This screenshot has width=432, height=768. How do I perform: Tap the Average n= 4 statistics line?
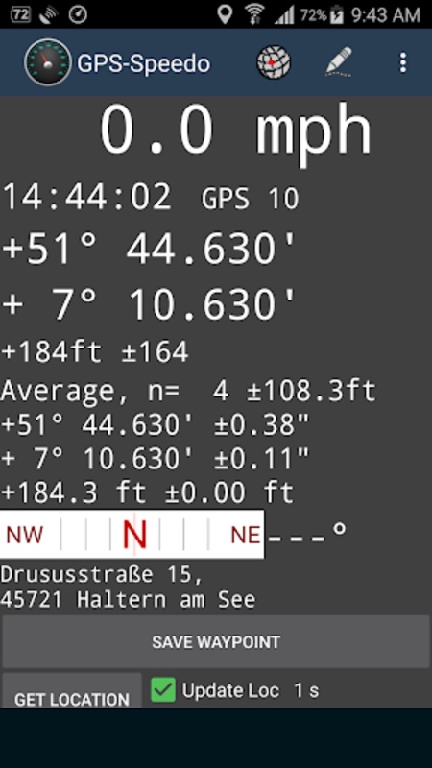click(x=188, y=391)
